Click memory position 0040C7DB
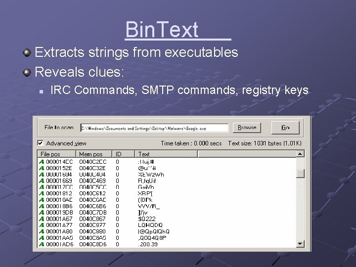 (x=92, y=213)
